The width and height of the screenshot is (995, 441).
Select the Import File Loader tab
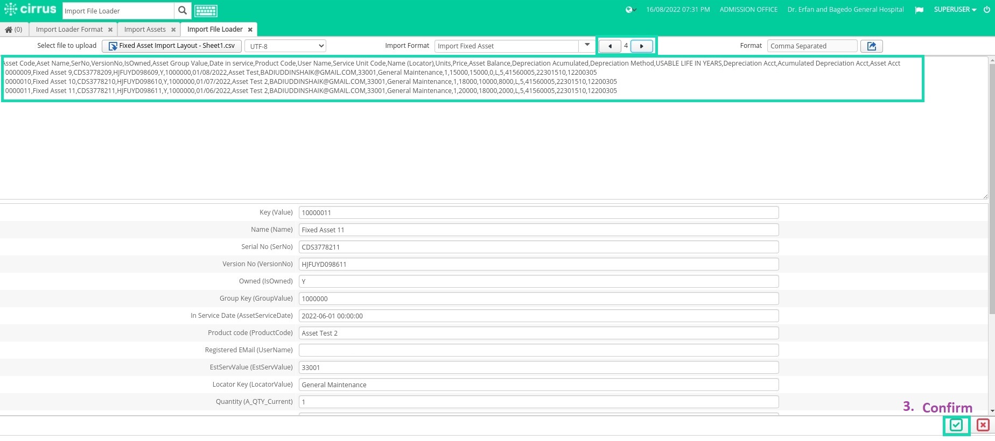pos(215,30)
